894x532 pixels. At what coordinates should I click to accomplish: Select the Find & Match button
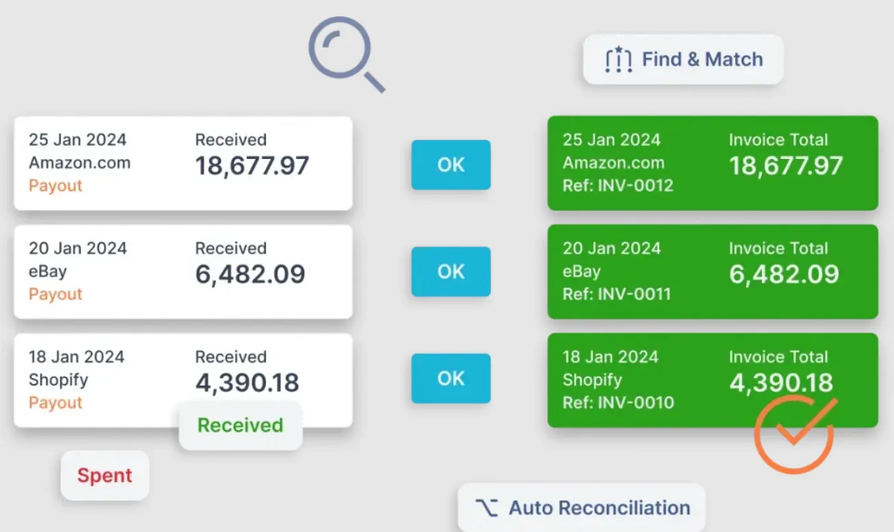(683, 60)
